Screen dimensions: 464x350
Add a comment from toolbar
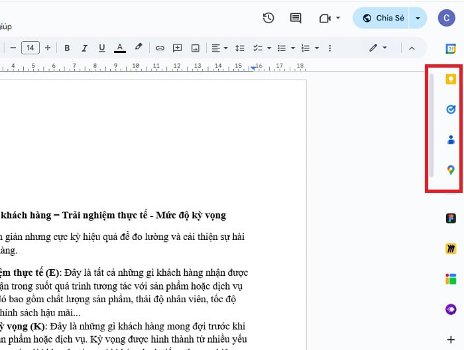[x=178, y=48]
